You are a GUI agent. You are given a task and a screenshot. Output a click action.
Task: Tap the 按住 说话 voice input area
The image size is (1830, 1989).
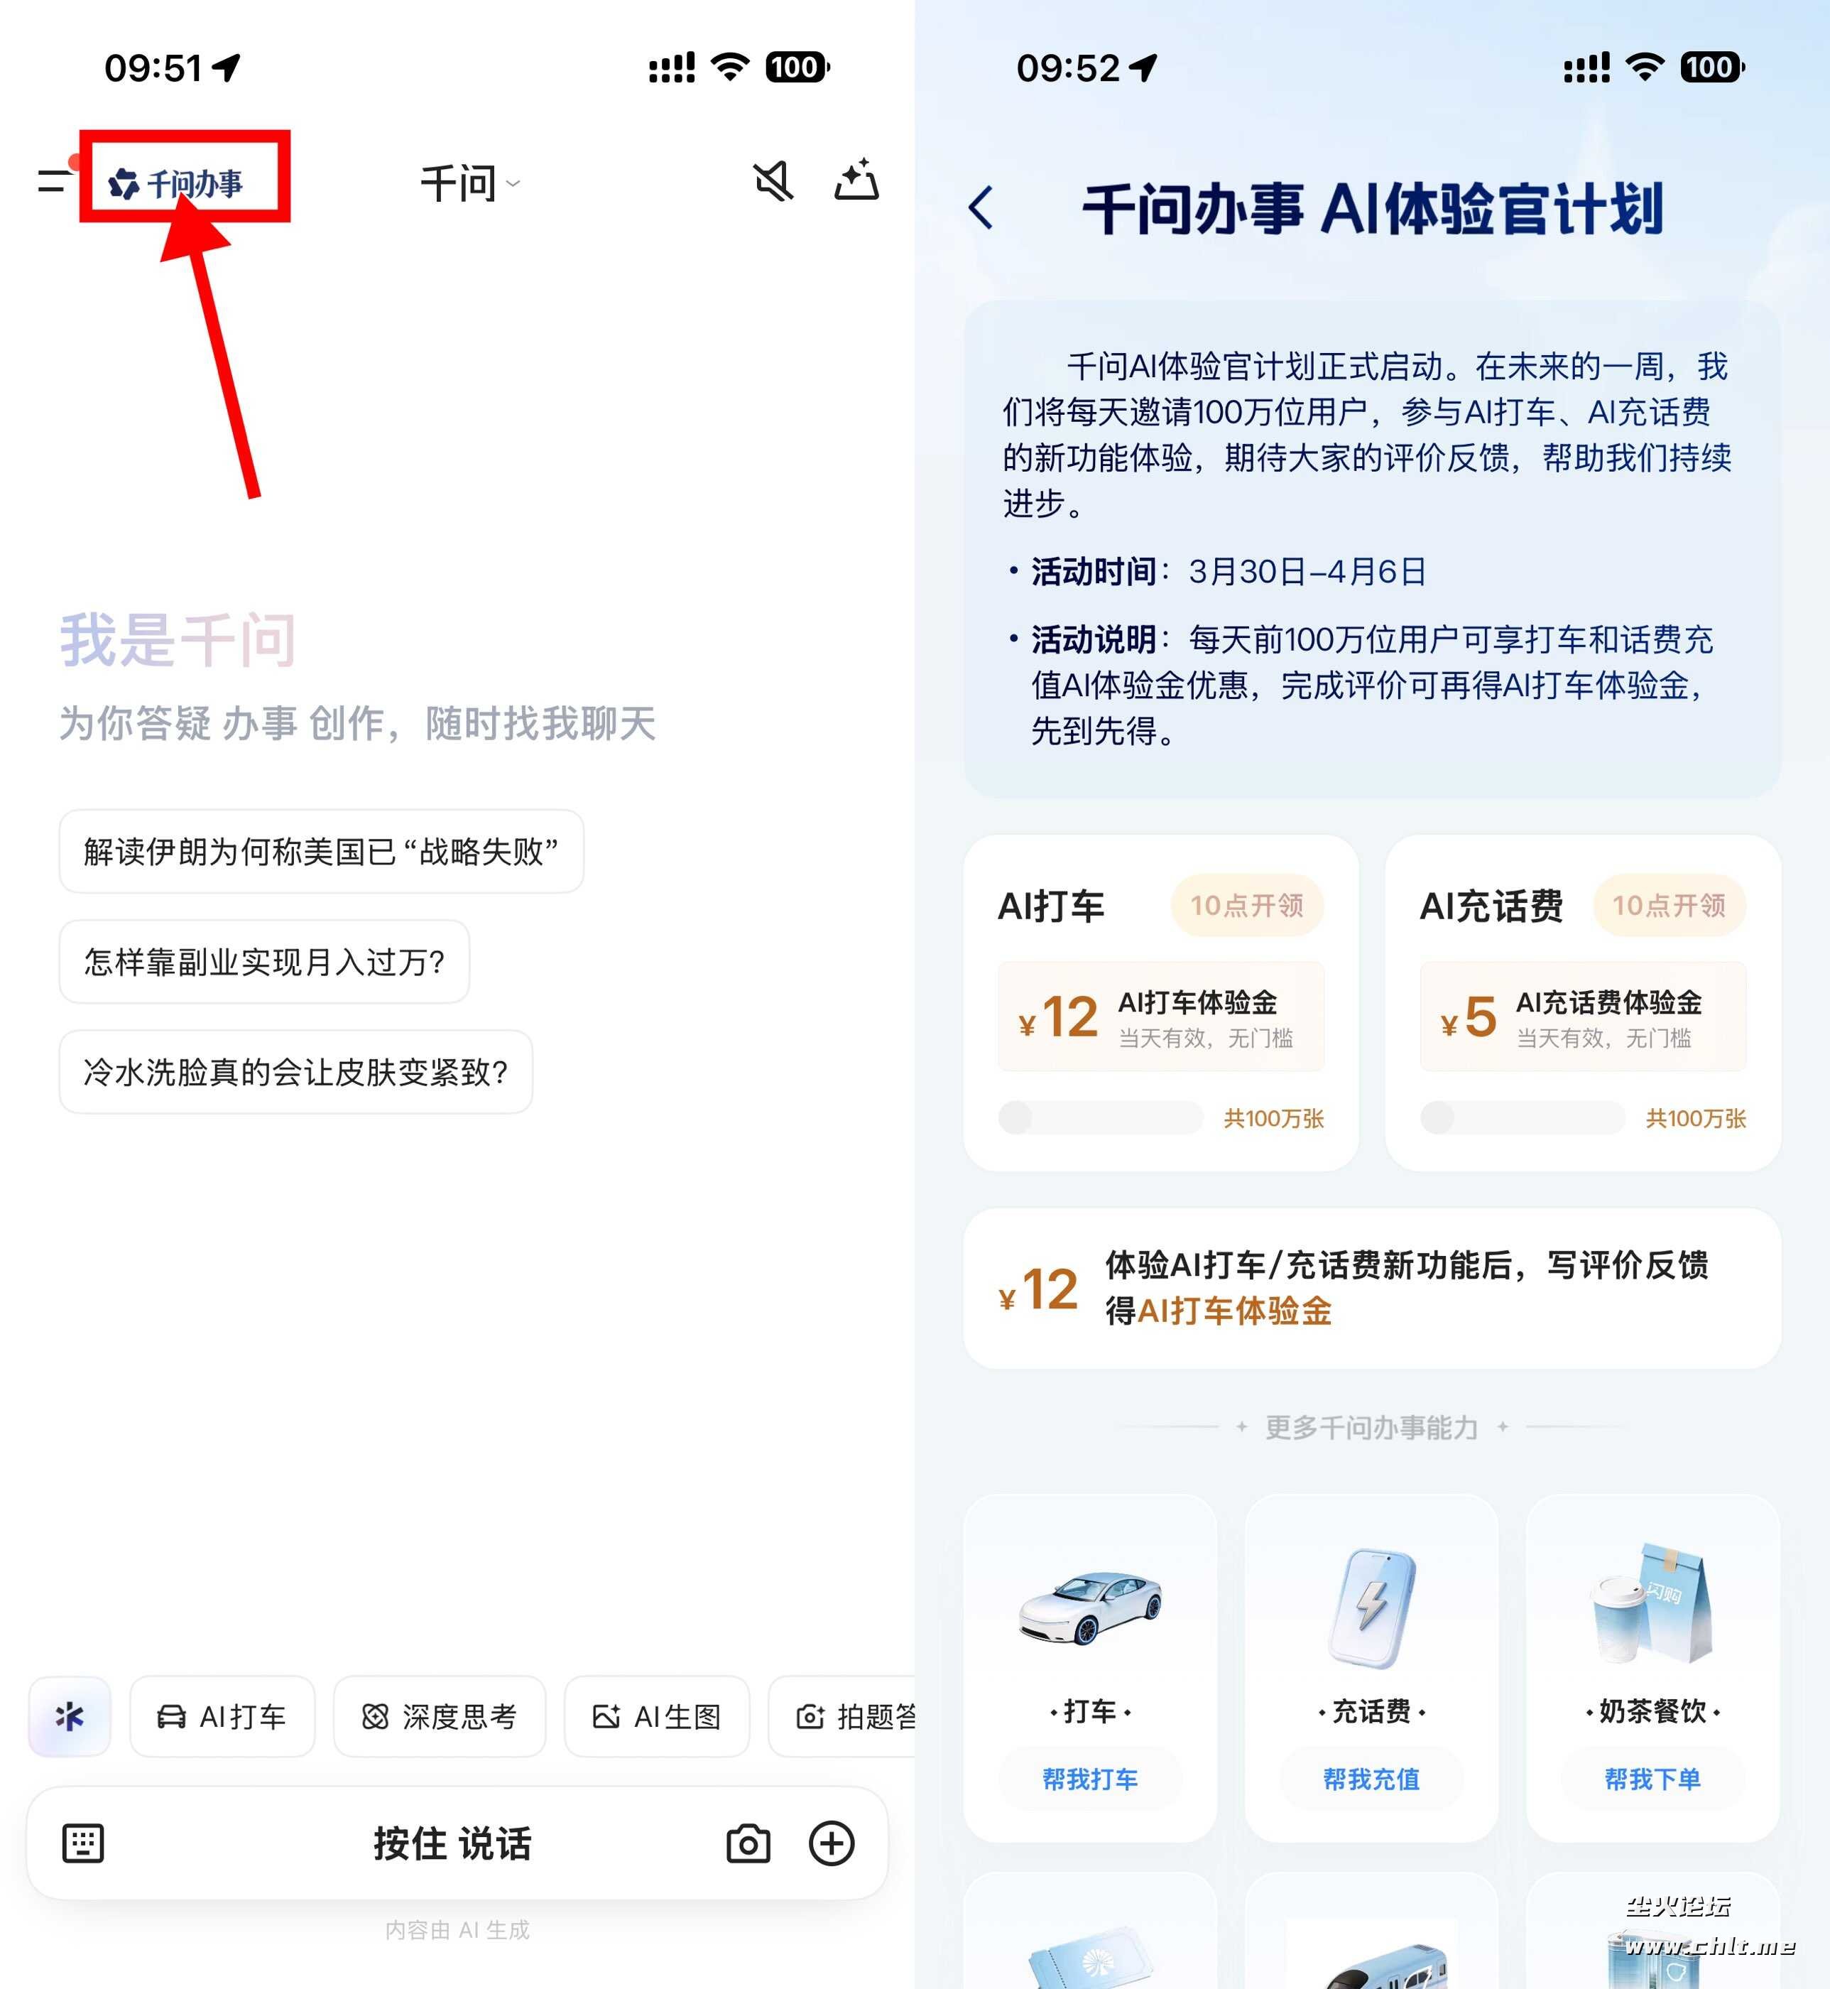point(452,1843)
